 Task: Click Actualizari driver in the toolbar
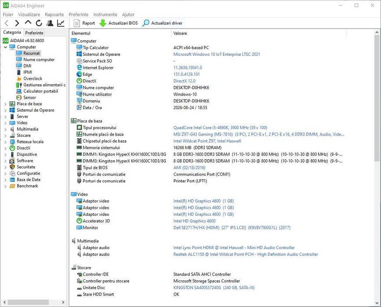tap(162, 23)
